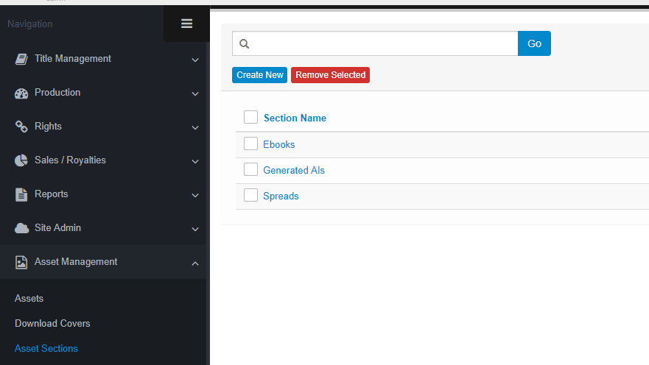Collapse the Asset Management chevron
The image size is (649, 365).
[195, 263]
